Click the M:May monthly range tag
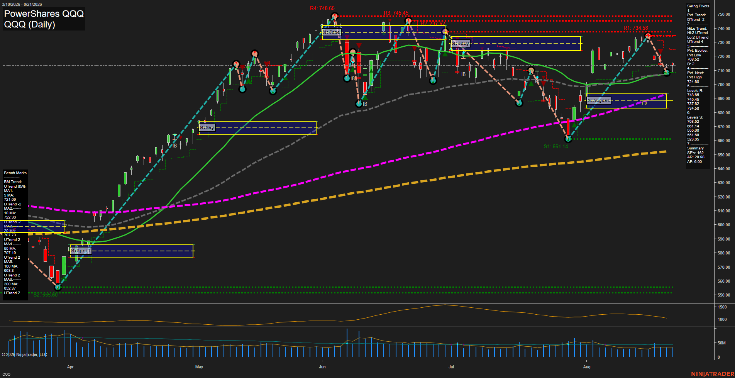 coord(207,127)
